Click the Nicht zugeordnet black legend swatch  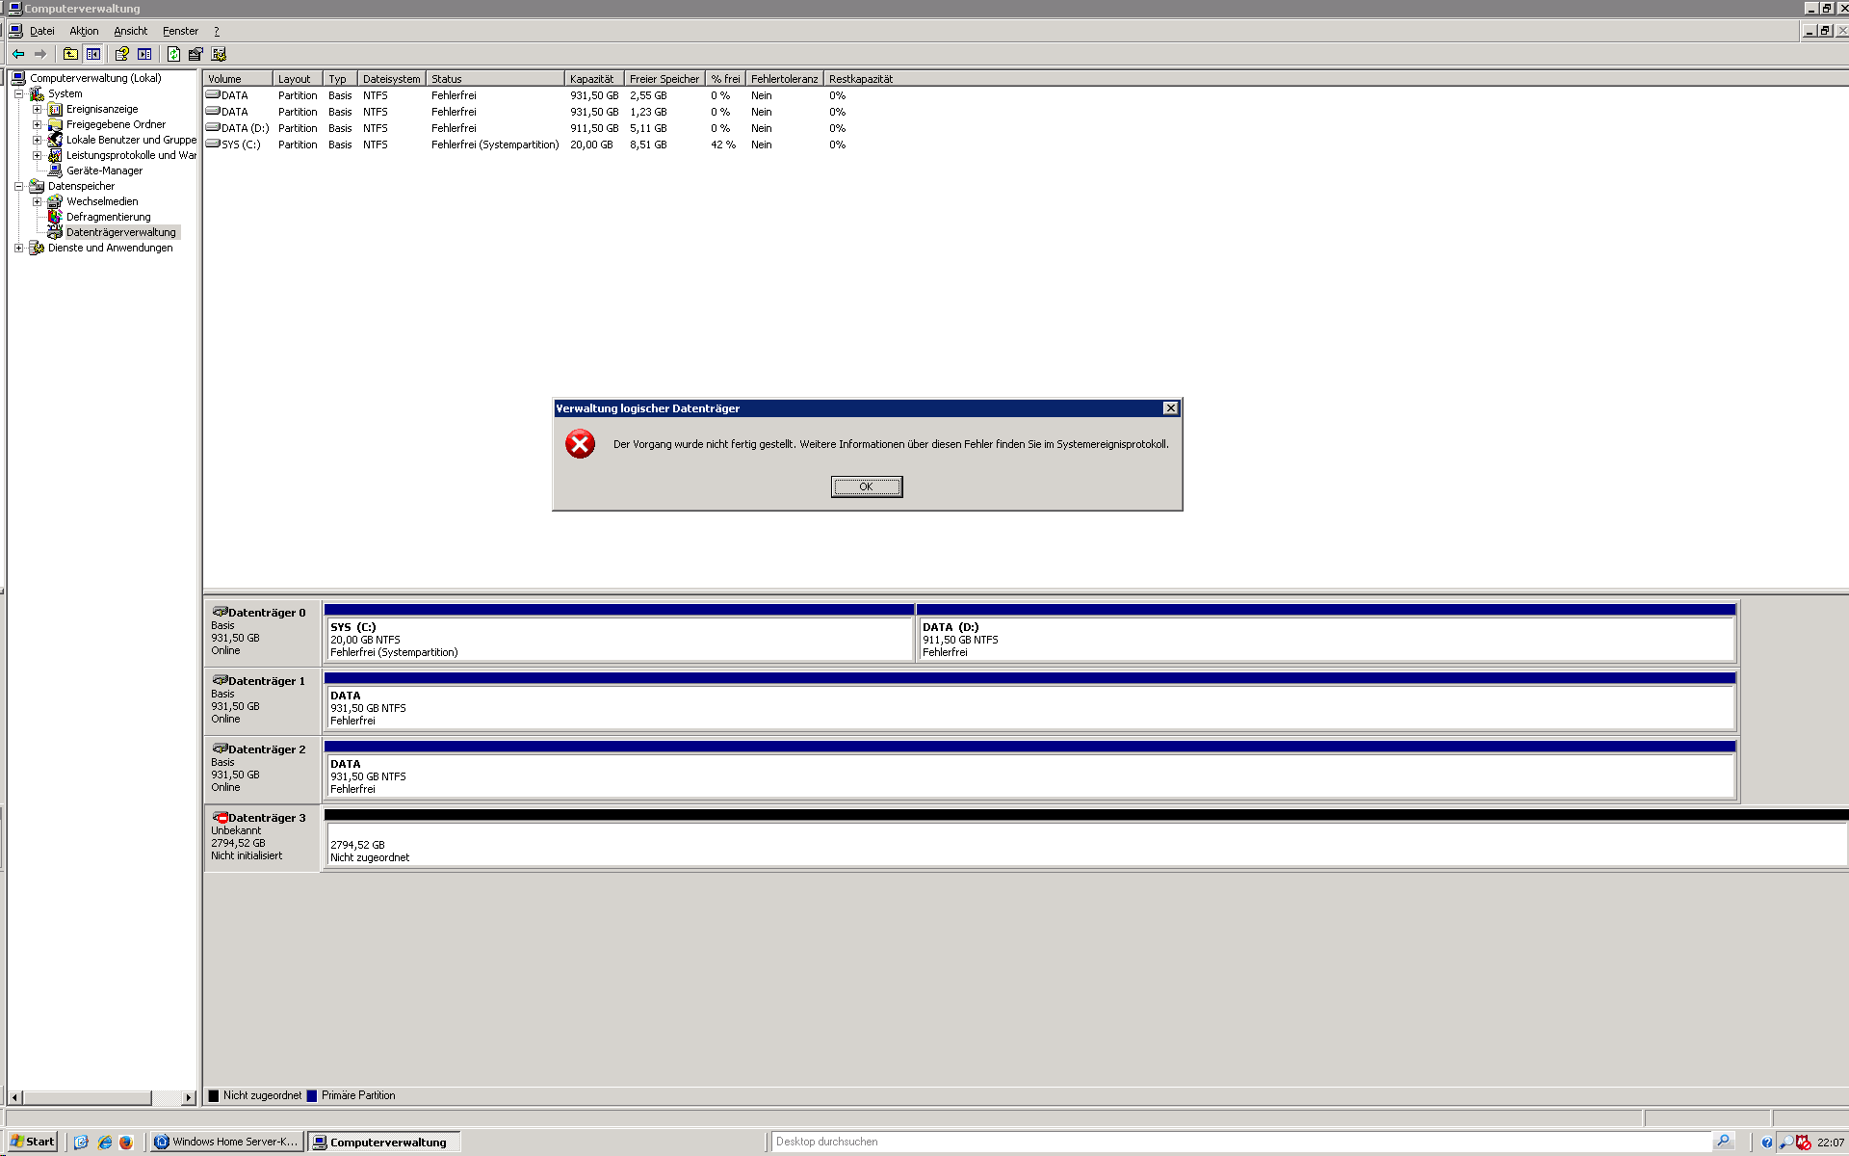coord(214,1095)
